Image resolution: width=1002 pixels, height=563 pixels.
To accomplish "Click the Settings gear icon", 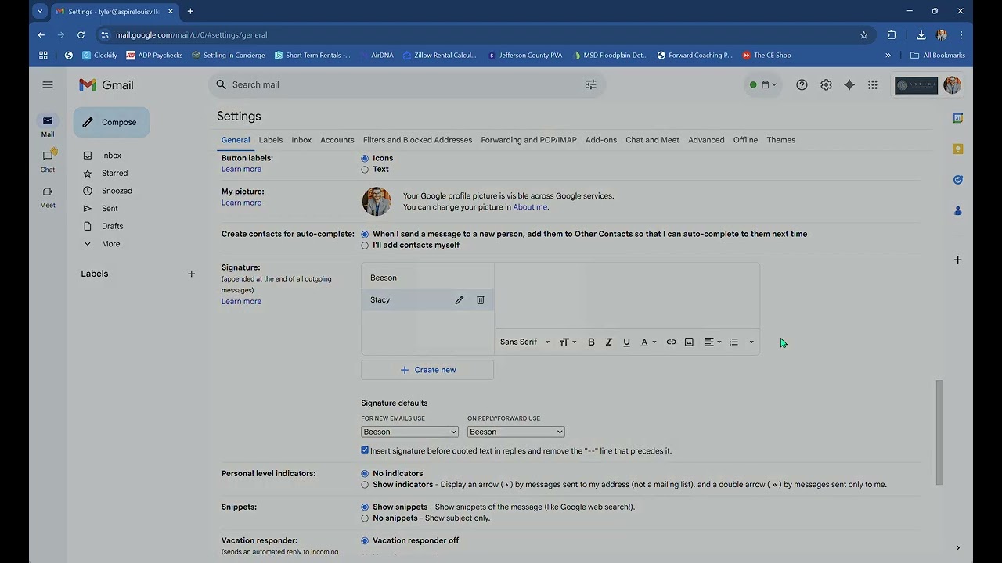I will coord(826,84).
